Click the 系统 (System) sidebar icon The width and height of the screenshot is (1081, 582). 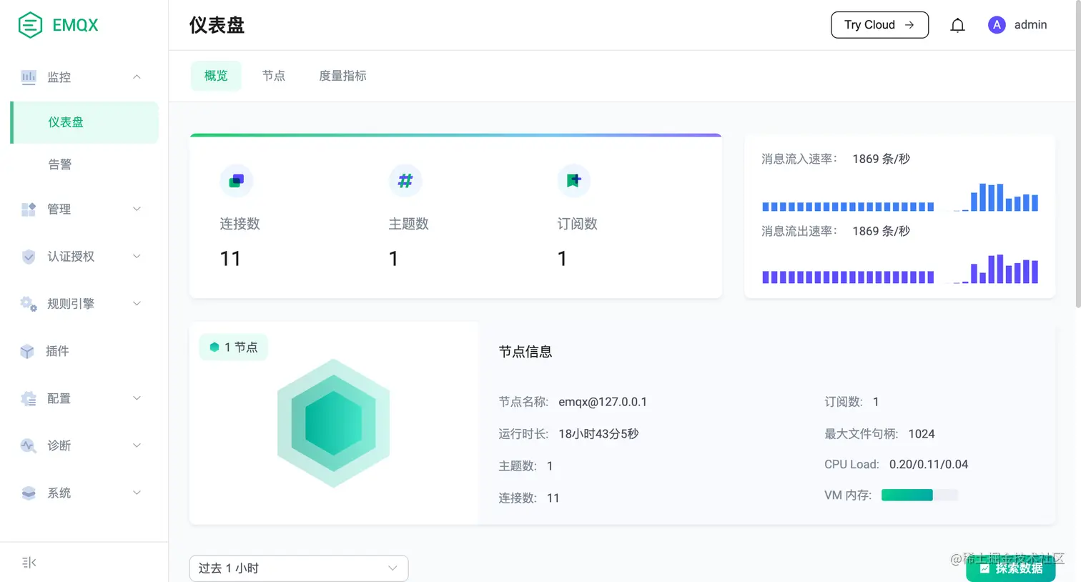pyautogui.click(x=29, y=493)
